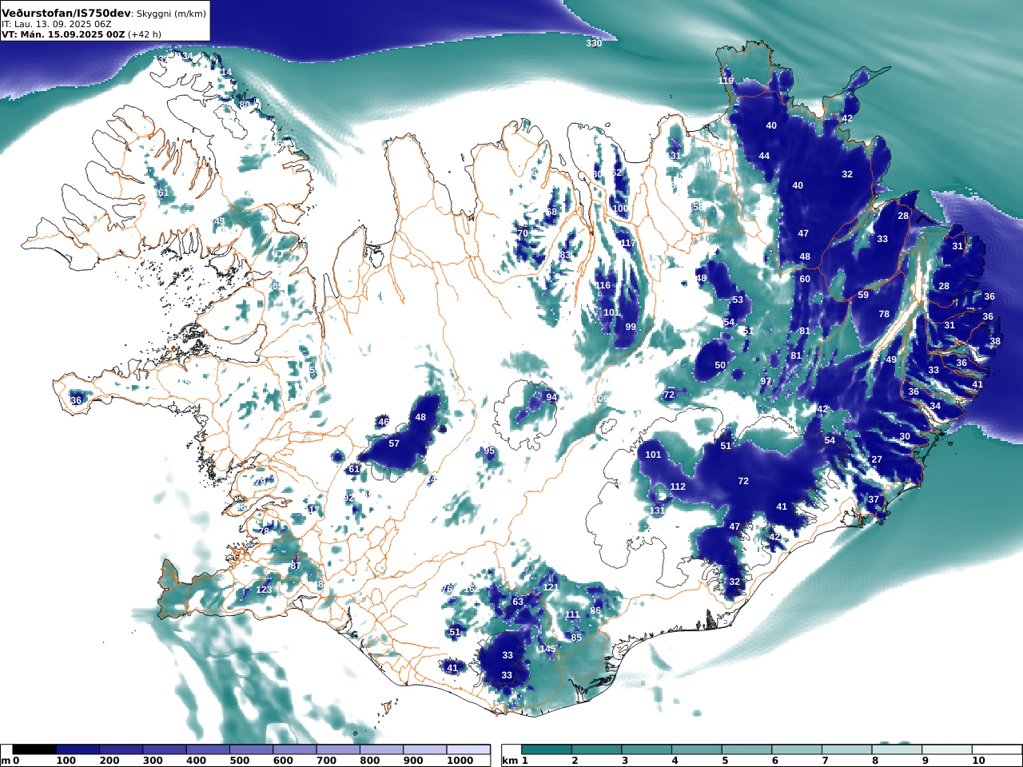The height and width of the screenshot is (767, 1023).
Task: Click visibility value 37 on southeast coast
Action: click(874, 499)
